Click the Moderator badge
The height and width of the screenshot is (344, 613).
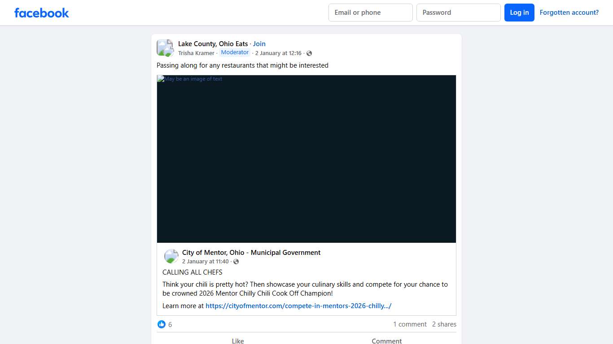click(x=235, y=52)
